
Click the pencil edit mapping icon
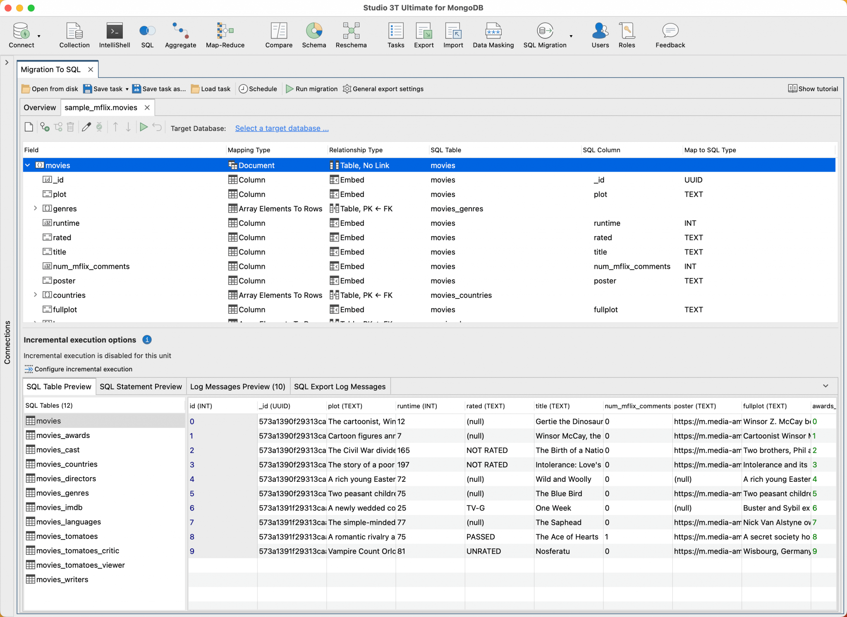[86, 127]
